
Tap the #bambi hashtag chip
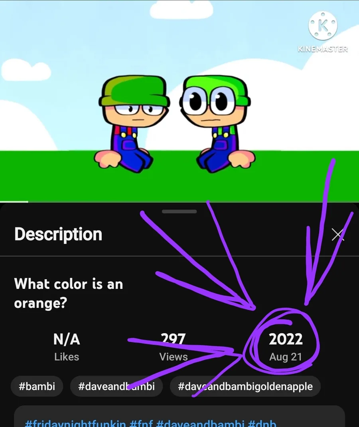(x=37, y=386)
